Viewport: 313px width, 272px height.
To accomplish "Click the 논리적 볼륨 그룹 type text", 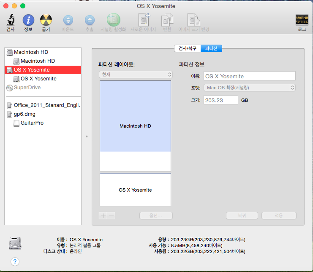I will coord(85,245).
